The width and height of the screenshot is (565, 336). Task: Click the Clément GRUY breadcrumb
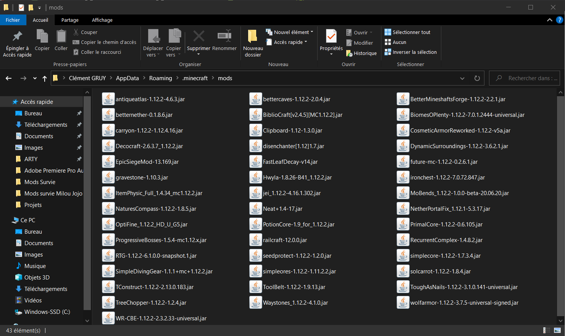pyautogui.click(x=87, y=78)
